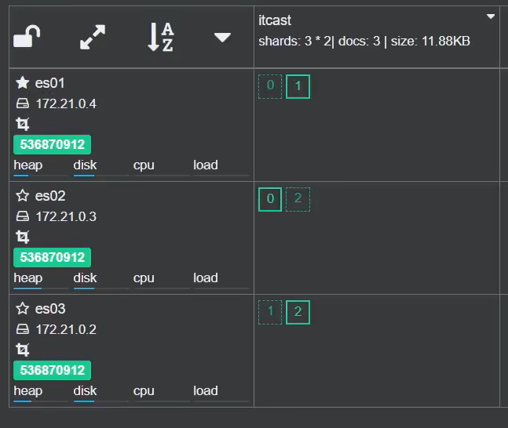Click the es03 disk drive icon
Image resolution: width=508 pixels, height=428 pixels.
23,329
